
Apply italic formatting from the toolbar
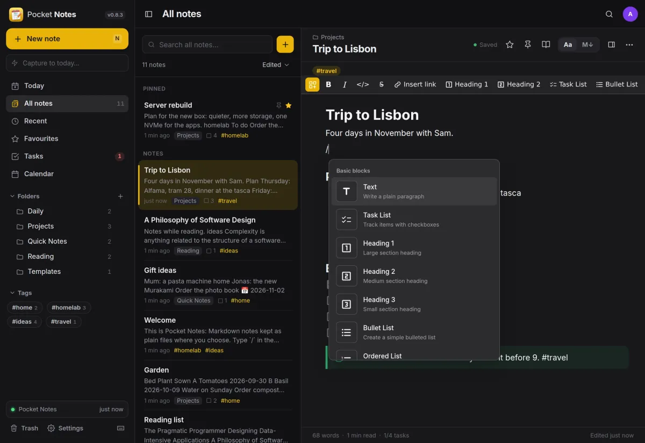(x=345, y=84)
